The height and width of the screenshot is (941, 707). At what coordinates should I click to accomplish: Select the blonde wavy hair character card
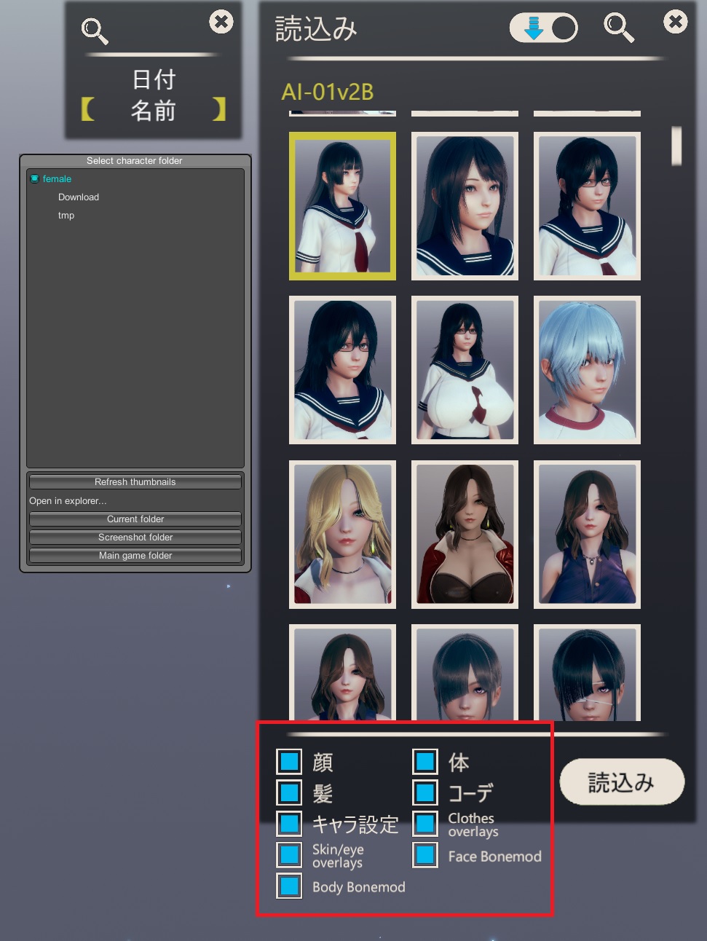(342, 535)
